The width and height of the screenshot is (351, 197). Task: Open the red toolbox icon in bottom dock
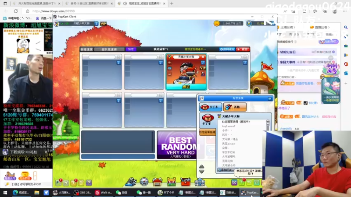(186, 182)
